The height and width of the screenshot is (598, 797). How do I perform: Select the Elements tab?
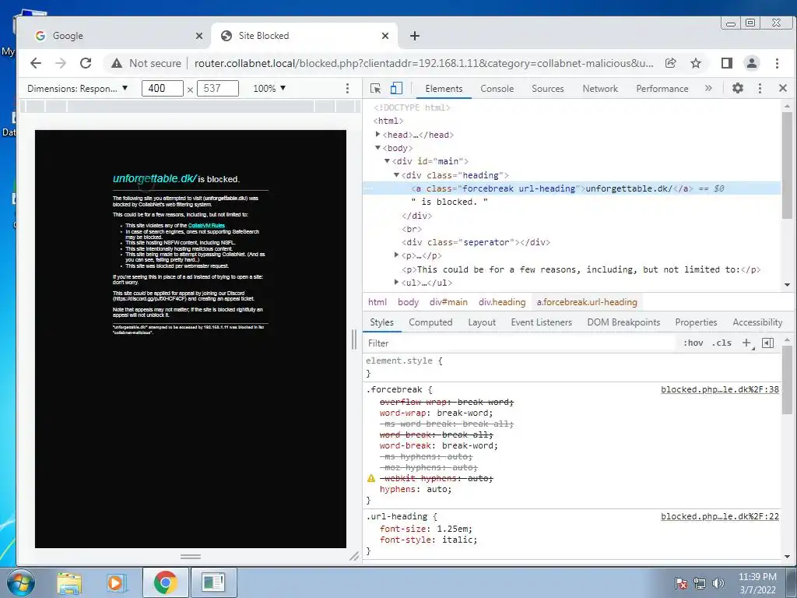pos(444,89)
